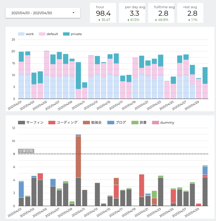The height and width of the screenshot is (221, 216).
Task: Click the up arrow beside 61.5%
Action: (128, 20)
